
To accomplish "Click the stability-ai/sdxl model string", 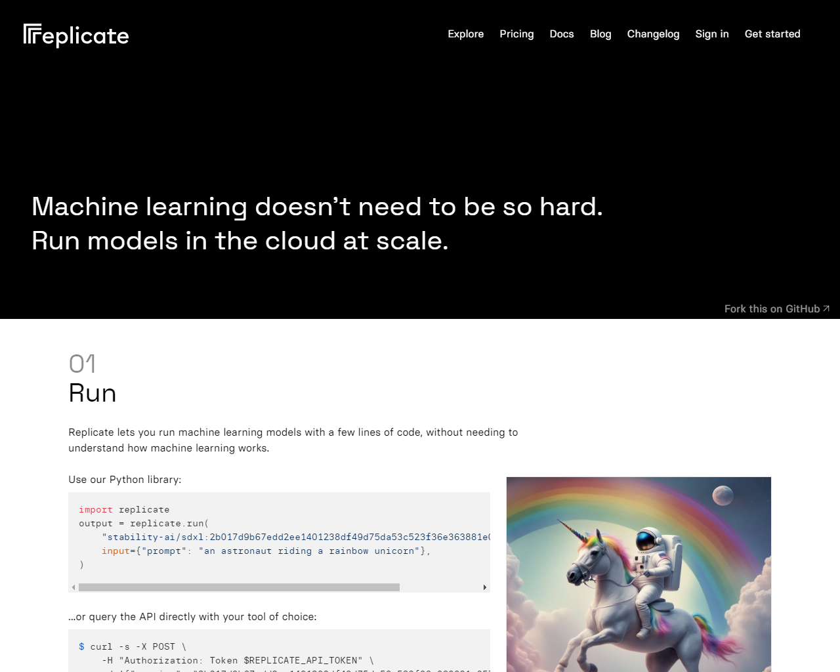I will pos(296,537).
